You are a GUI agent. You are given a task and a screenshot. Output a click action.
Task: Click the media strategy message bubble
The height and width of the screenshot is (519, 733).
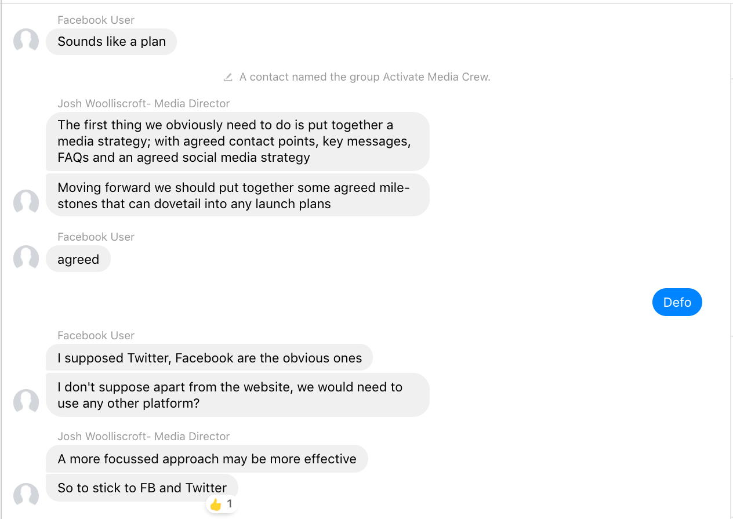click(x=238, y=141)
